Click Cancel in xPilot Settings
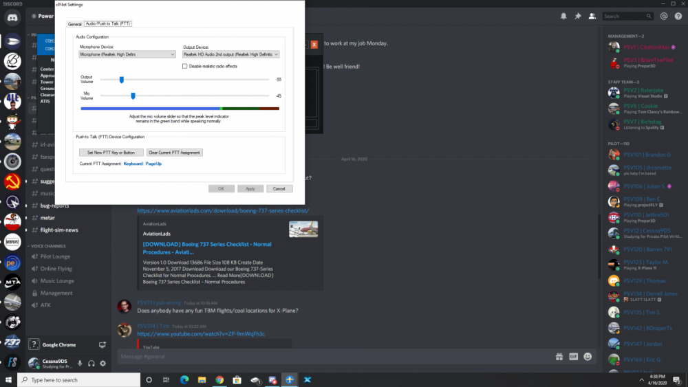The width and height of the screenshot is (688, 387). tap(279, 189)
